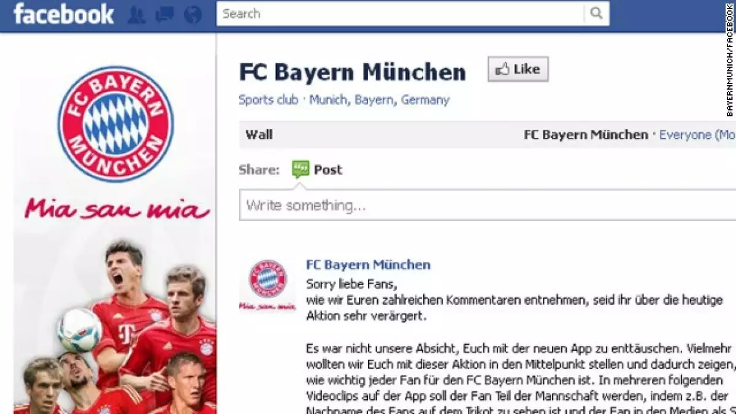Open the post author FC Bayern München link

[x=368, y=265]
